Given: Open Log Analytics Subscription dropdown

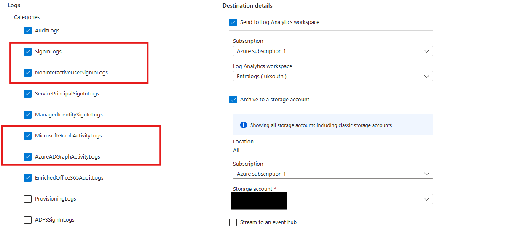Looking at the screenshot, I should (332, 51).
